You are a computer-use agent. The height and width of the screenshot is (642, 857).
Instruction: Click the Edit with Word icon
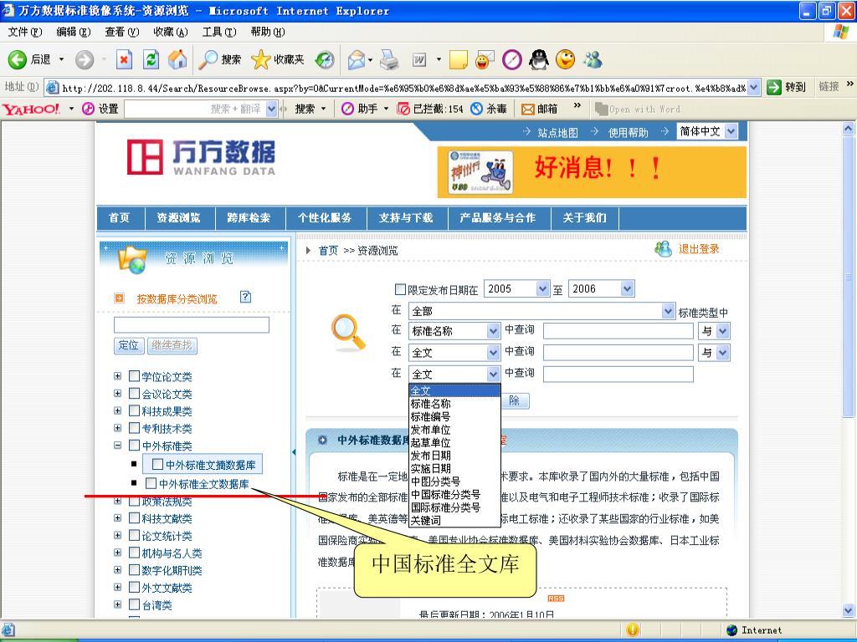419,59
